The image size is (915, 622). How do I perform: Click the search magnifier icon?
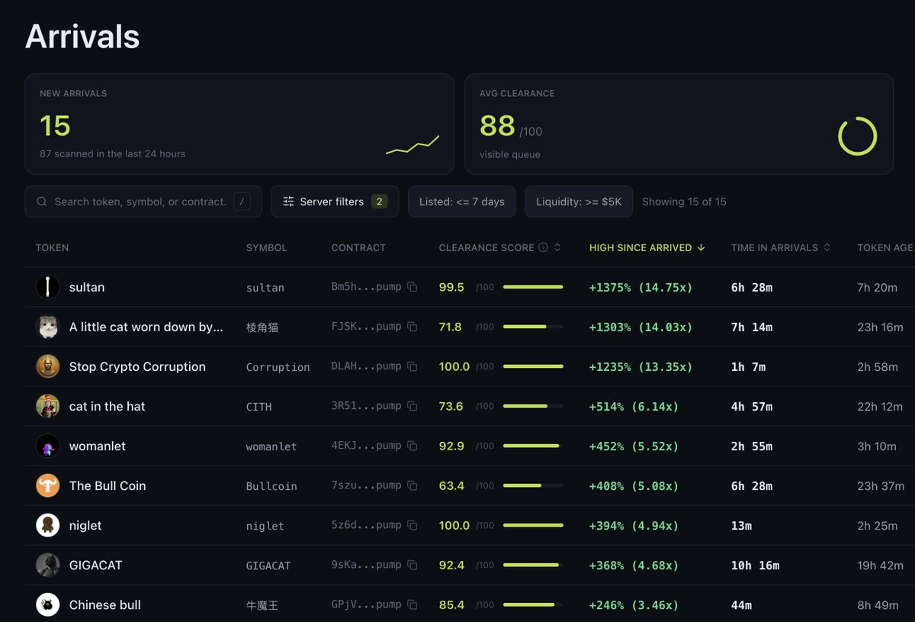pos(41,201)
